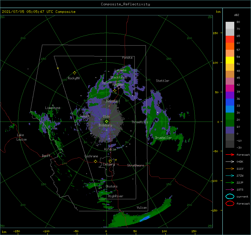
Task: Pick the pink 42–45 dBZ swatch
Action: (x=230, y=81)
